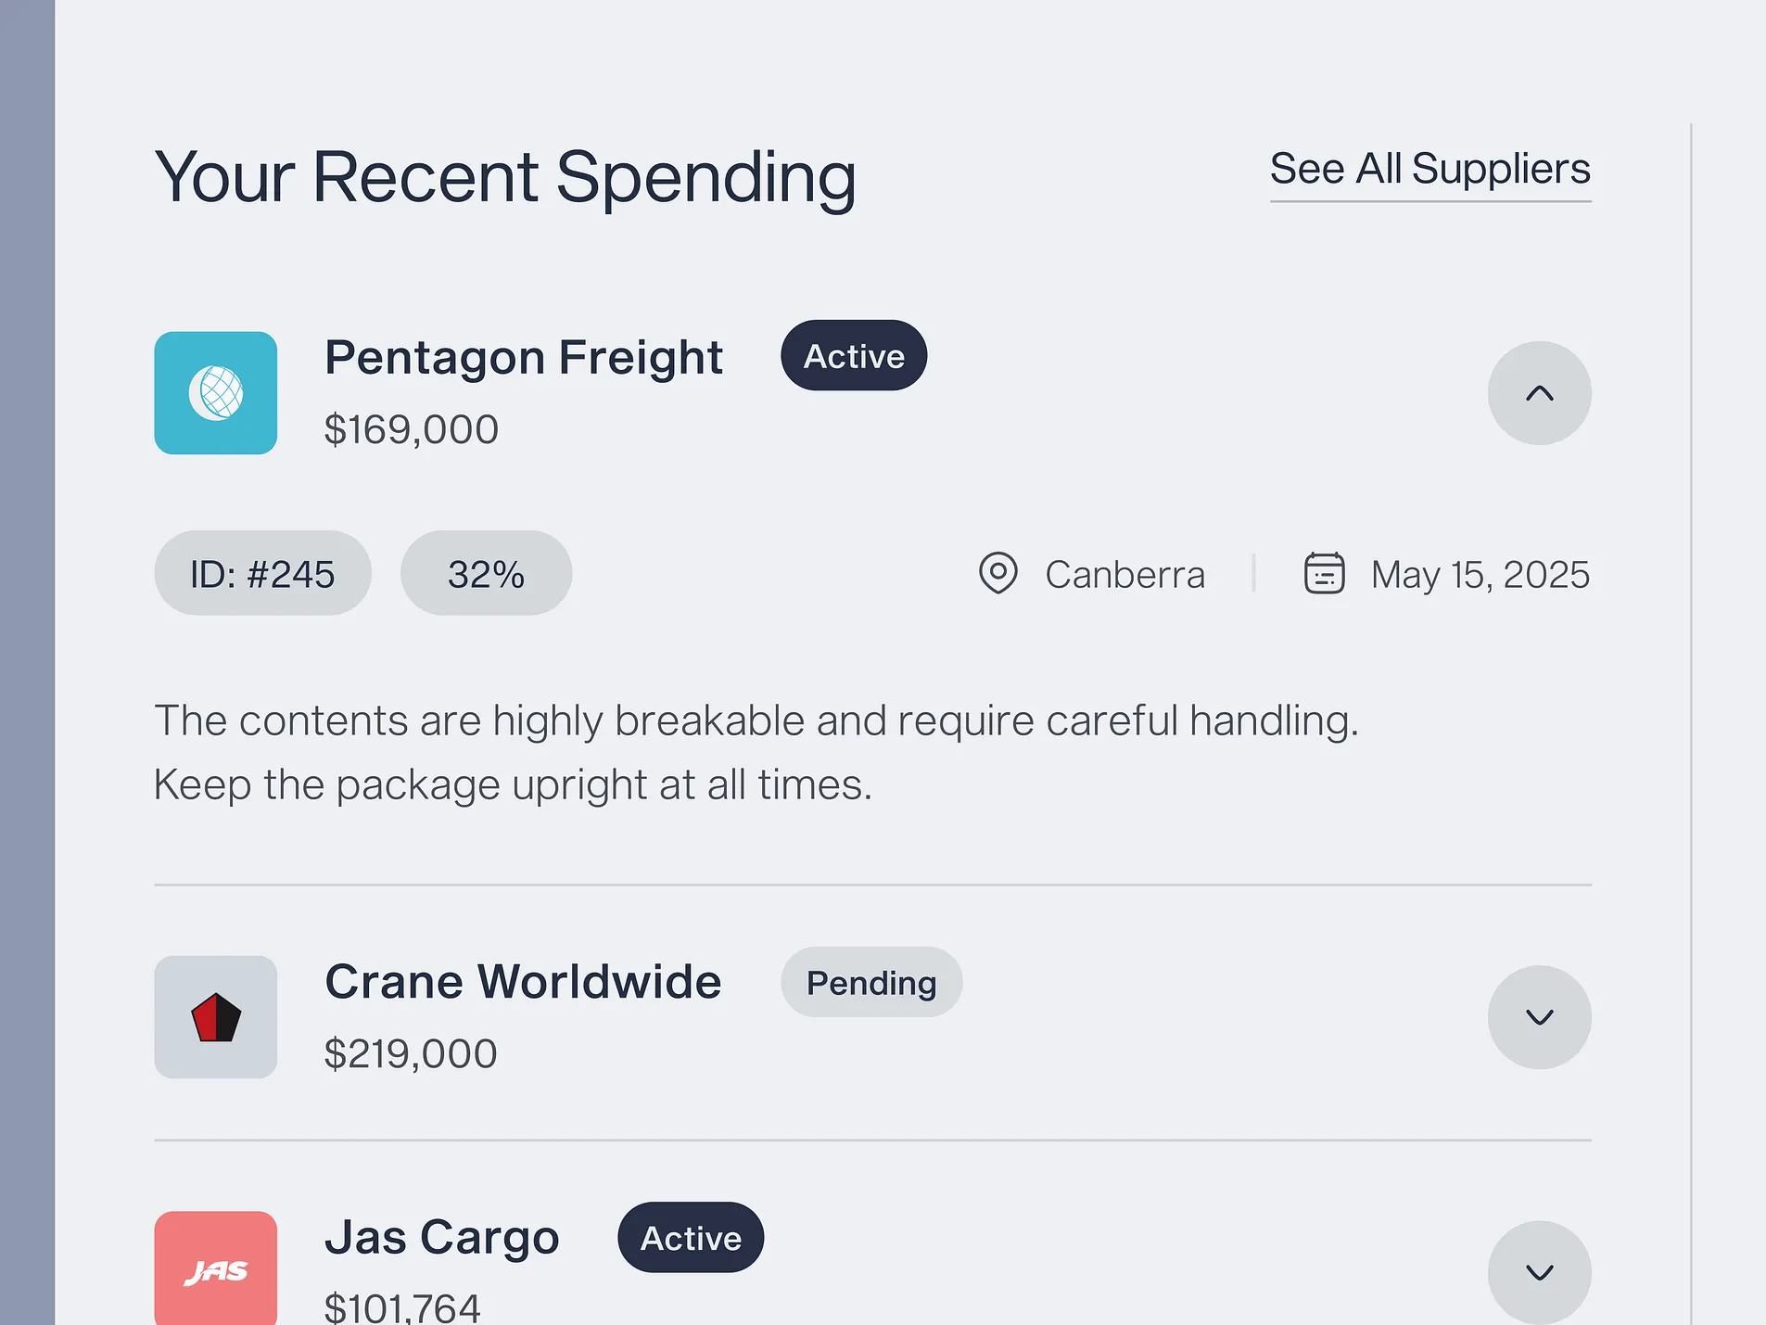Open the See All Suppliers link
This screenshot has height=1325, width=1766.
1429,170
